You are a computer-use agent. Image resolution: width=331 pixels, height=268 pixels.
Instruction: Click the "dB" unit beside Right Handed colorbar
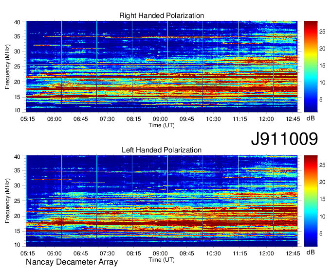tap(311, 118)
